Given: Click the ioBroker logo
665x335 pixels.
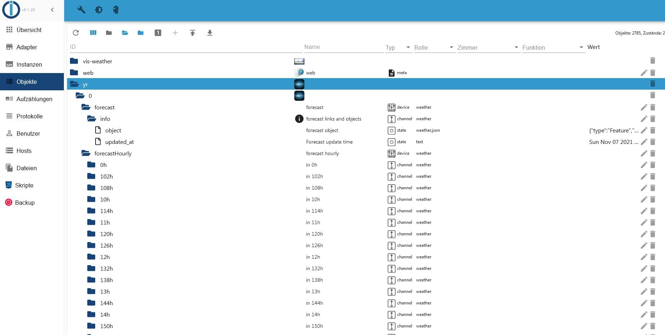Looking at the screenshot, I should click(11, 10).
